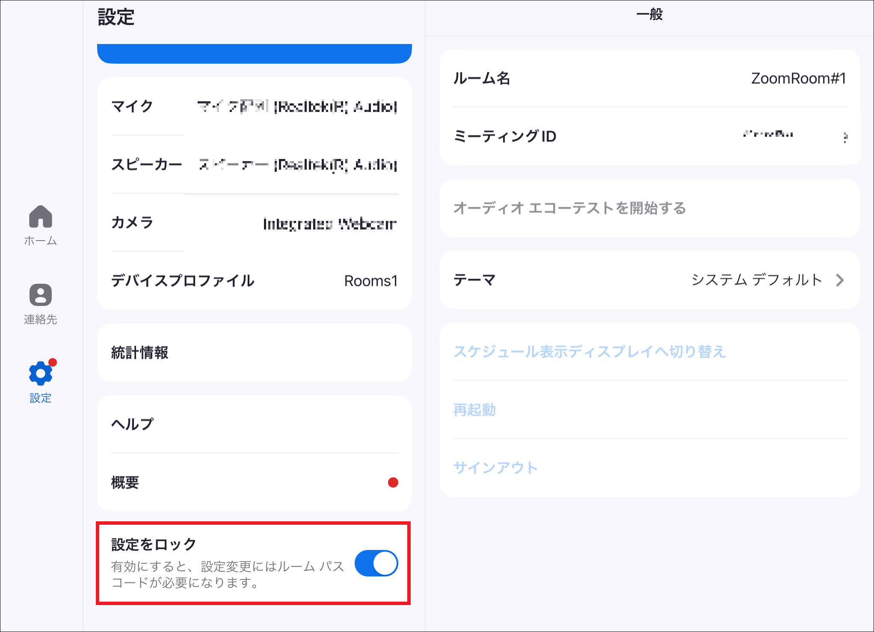874x632 pixels.
Task: Switch to the scheduling display
Action: [590, 352]
